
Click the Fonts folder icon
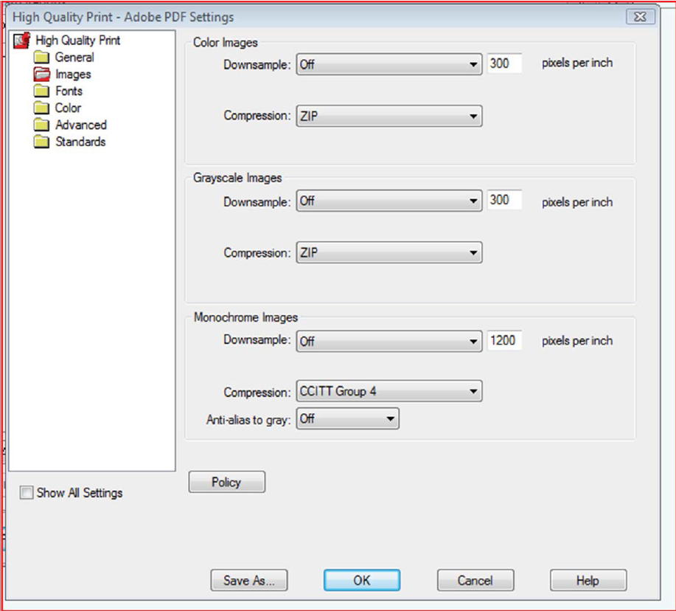(42, 92)
